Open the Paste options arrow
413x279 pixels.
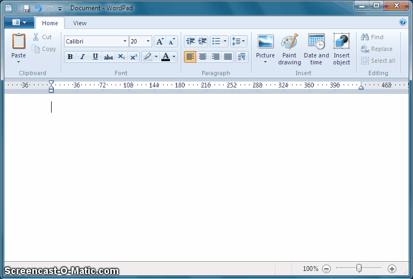(18, 62)
